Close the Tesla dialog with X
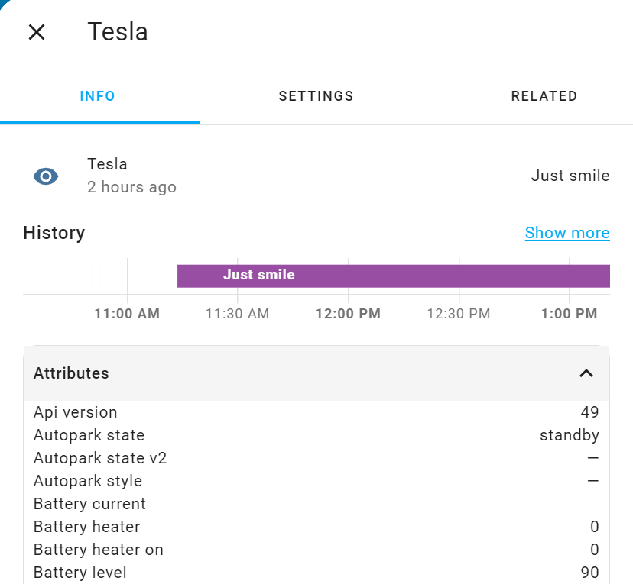This screenshot has height=584, width=633. tap(37, 32)
